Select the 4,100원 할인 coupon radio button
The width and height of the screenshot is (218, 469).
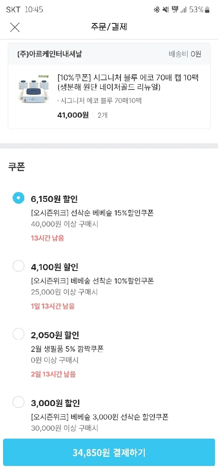19,266
